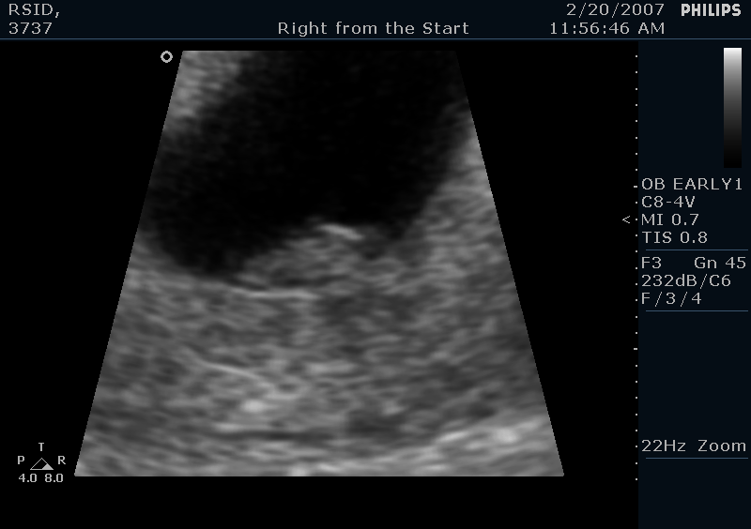Select the OB EARLY1 preset label
Screen dimensions: 751x529
pyautogui.click(x=692, y=185)
